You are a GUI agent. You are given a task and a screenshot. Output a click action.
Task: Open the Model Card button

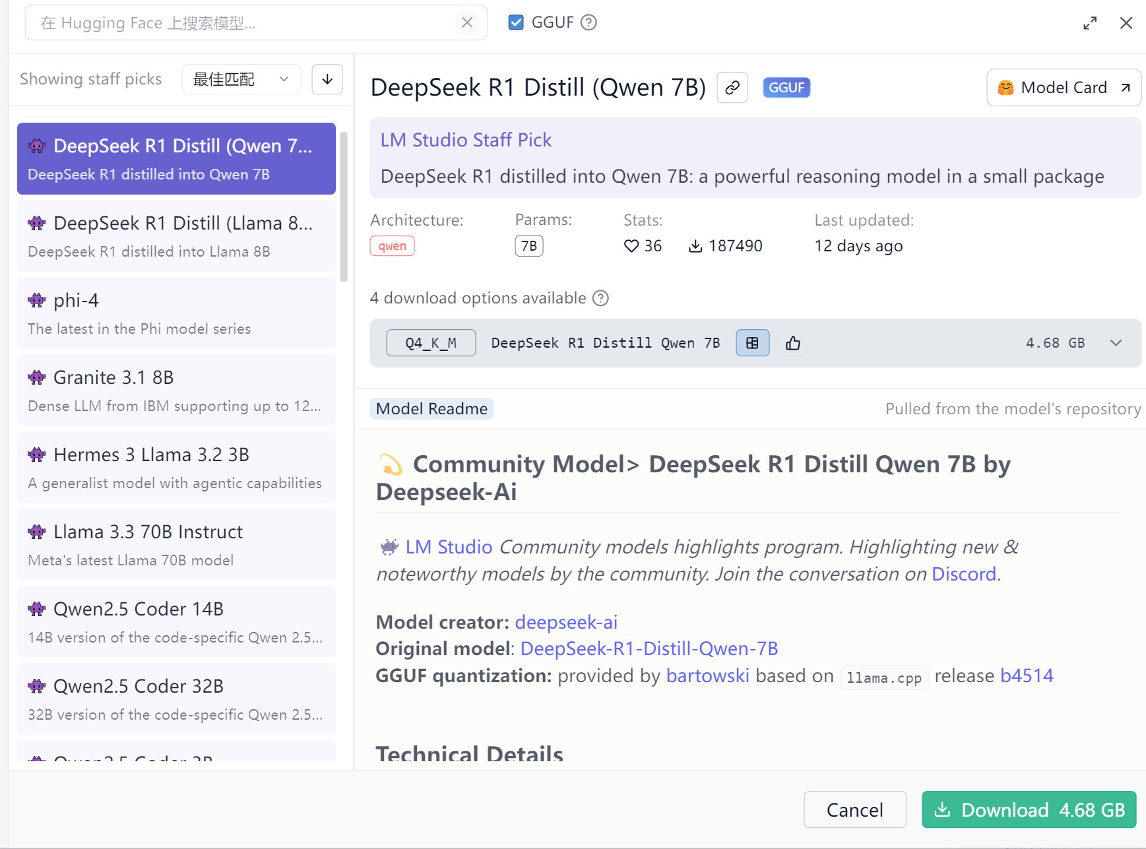point(1064,88)
